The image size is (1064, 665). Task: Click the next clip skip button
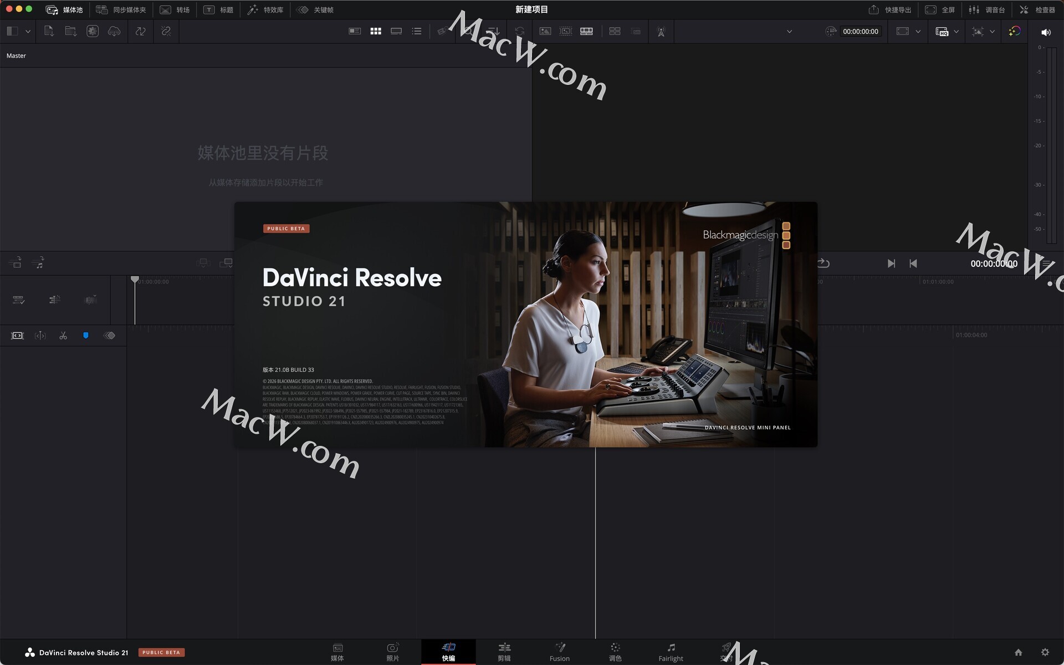[x=891, y=263]
